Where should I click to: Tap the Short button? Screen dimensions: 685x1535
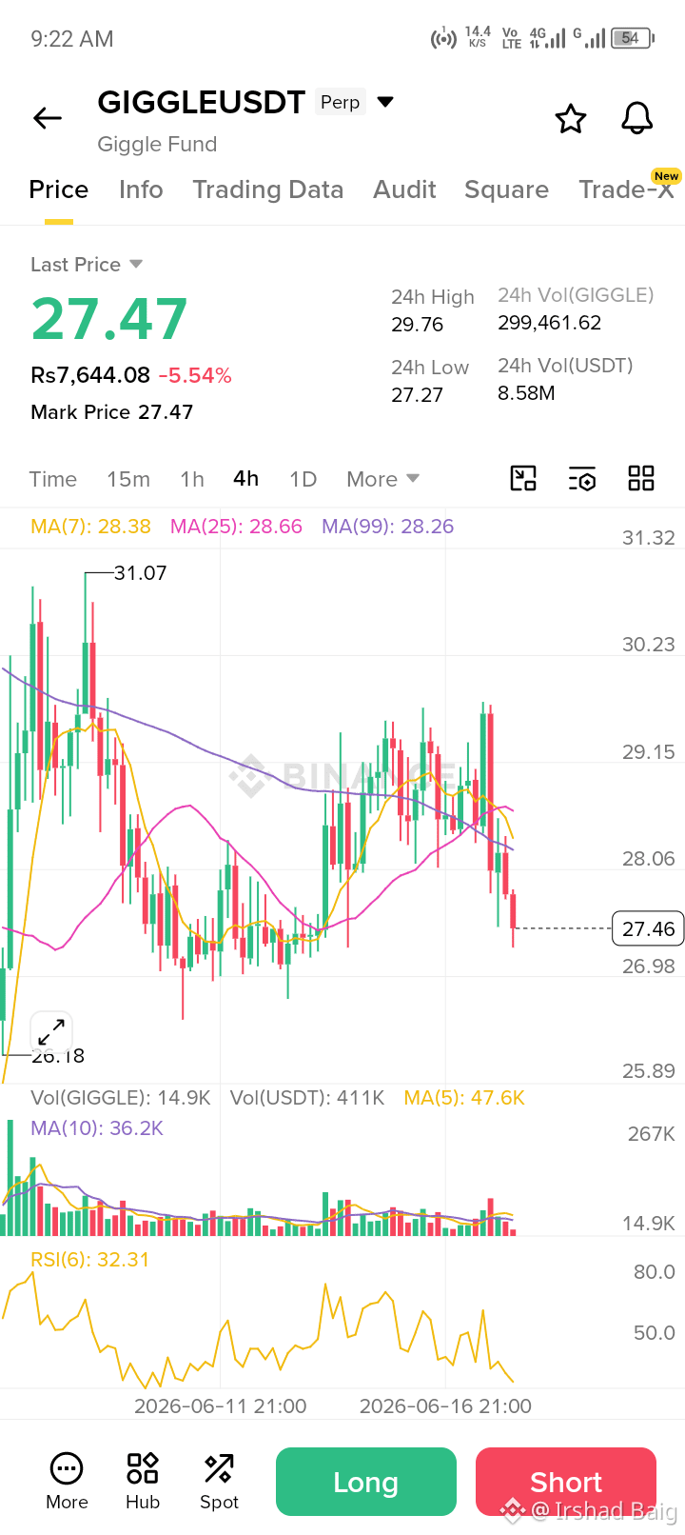pos(566,1482)
